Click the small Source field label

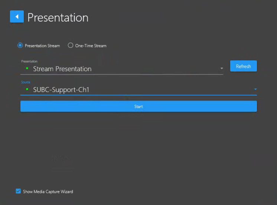coord(26,82)
